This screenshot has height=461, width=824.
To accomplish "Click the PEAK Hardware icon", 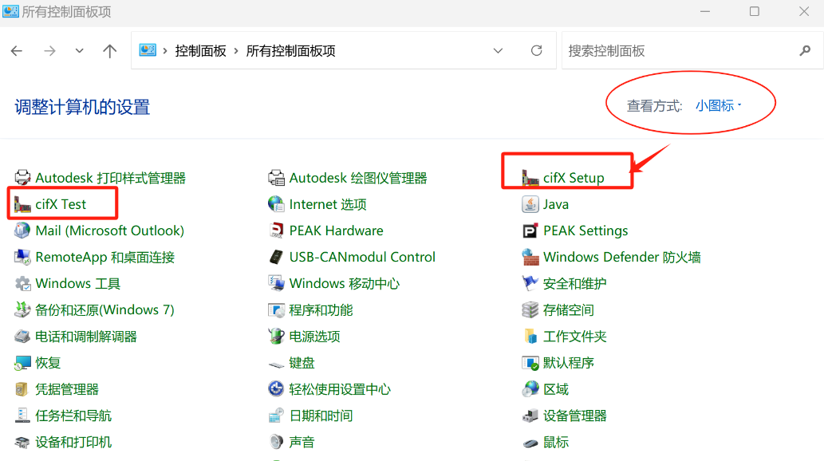I will (276, 230).
